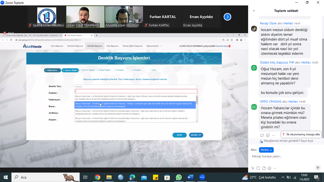This screenshot has height=182, width=324.
Task: Click the send message arrow icon
Action: point(318,168)
